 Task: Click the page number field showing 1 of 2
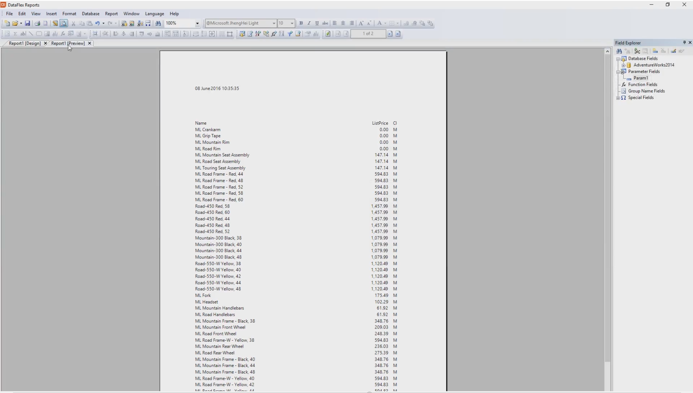(368, 34)
